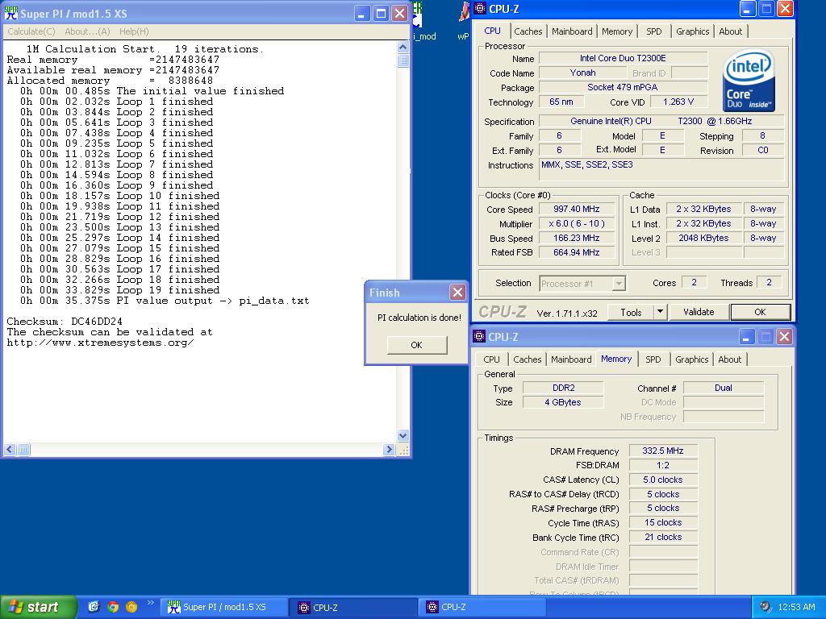
Task: Click the Internet Explorer quick launch icon
Action: click(x=94, y=607)
